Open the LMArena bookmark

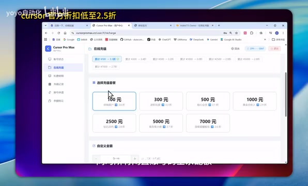pos(180,39)
